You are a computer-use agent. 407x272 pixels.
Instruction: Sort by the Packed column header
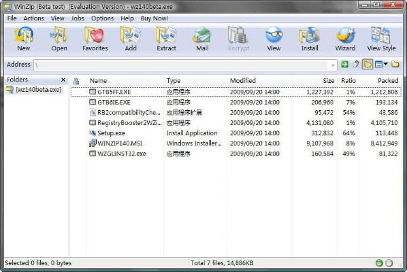[x=388, y=81]
